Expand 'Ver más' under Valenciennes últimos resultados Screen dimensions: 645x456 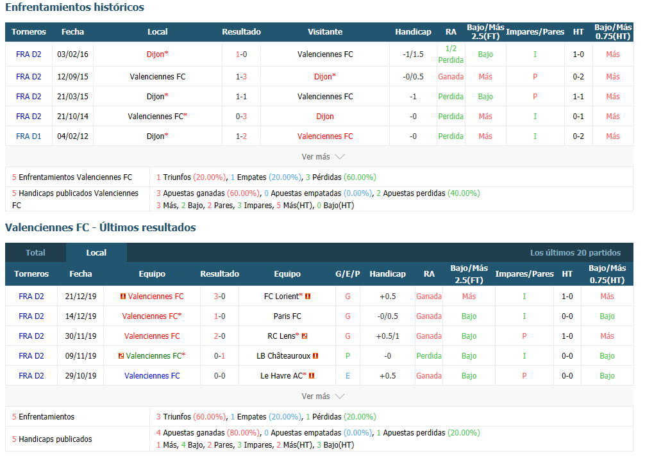[323, 396]
